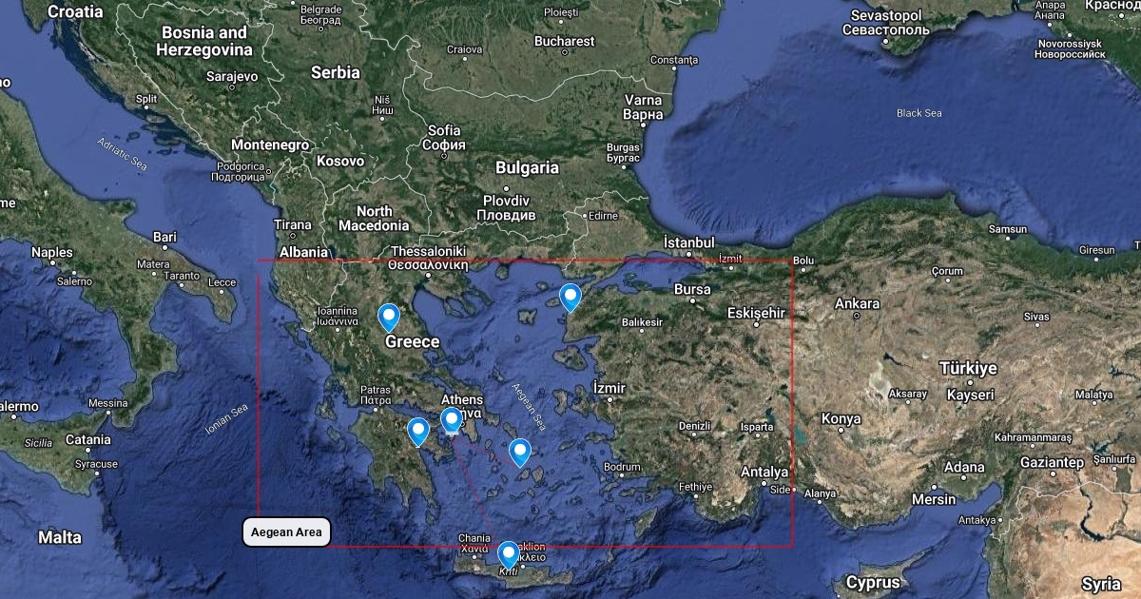The image size is (1141, 599).
Task: Click the İzmir city label
Action: 609,388
